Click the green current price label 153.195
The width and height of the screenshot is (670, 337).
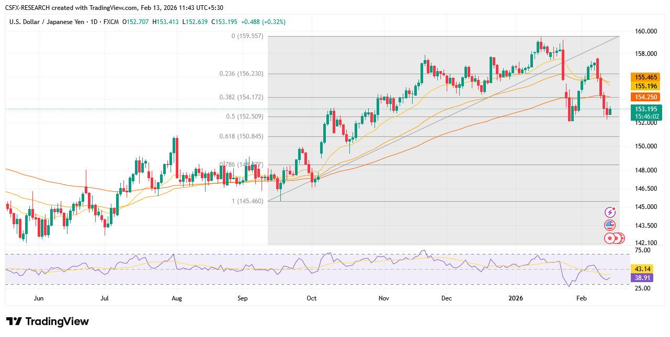(646, 109)
